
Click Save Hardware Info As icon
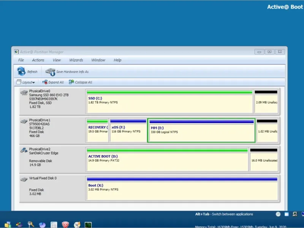(x=50, y=72)
